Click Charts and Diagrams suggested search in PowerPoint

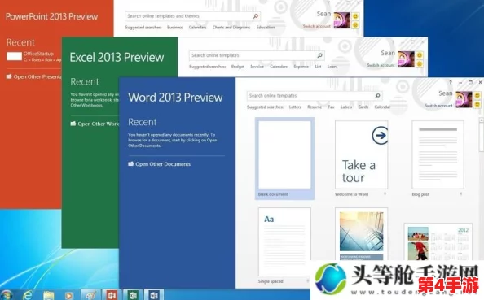231,27
